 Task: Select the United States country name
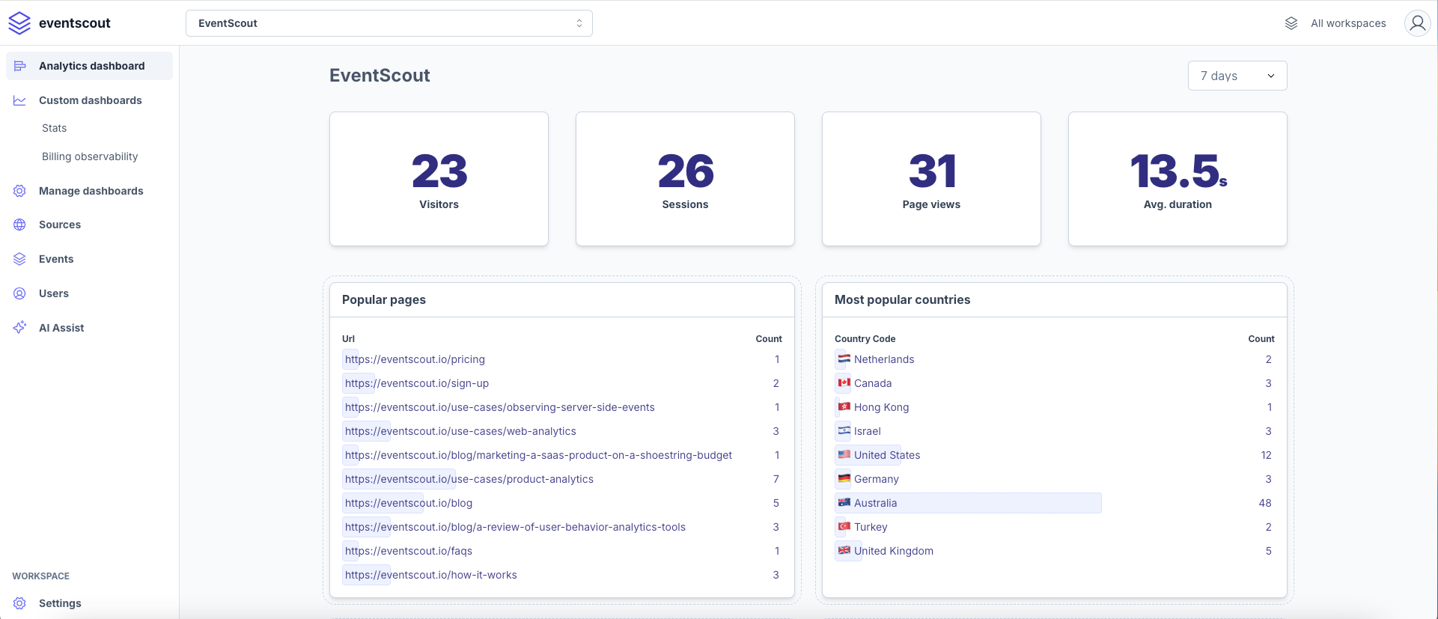pyautogui.click(x=887, y=455)
